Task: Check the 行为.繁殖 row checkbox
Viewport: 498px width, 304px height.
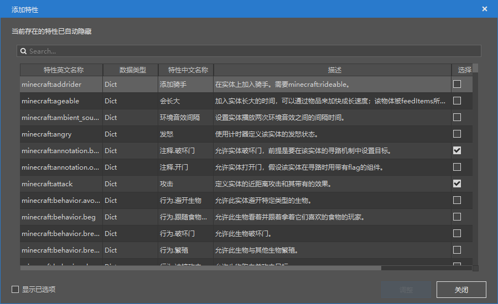Action: pyautogui.click(x=457, y=250)
